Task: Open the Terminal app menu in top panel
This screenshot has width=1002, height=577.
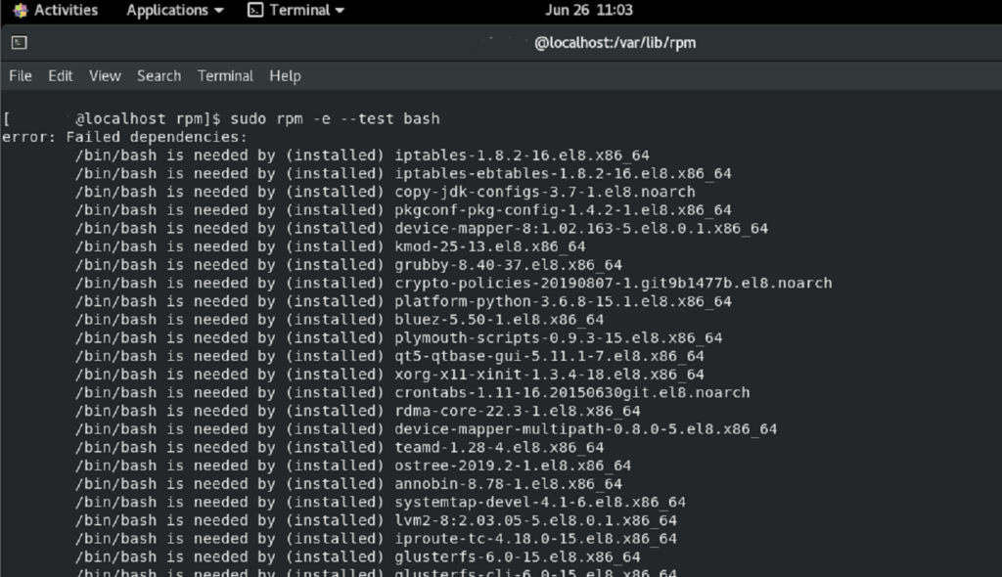Action: click(296, 11)
